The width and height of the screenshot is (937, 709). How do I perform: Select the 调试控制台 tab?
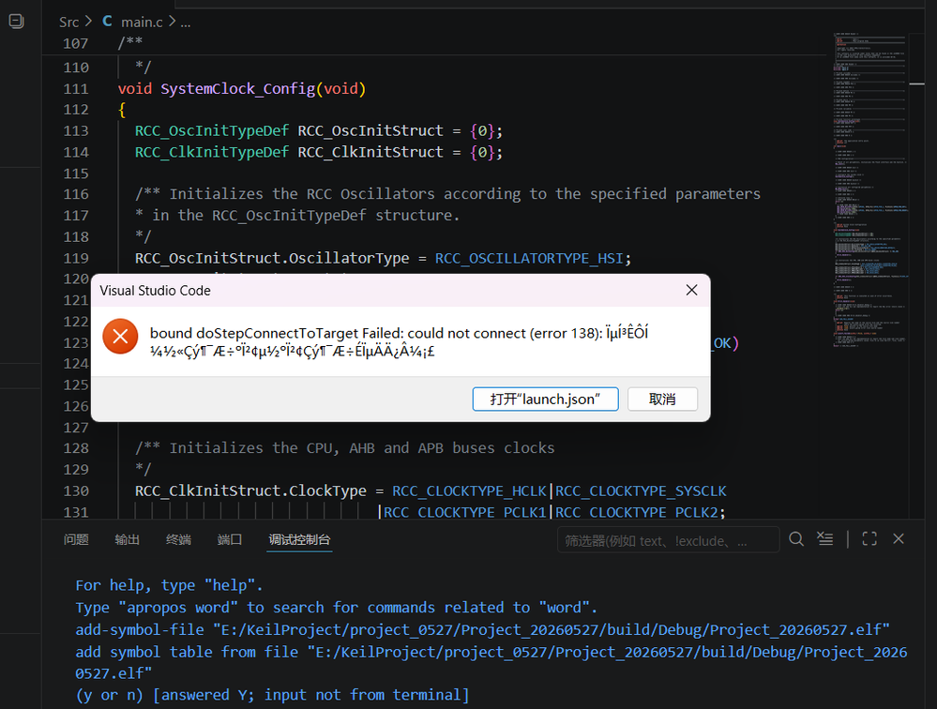299,540
